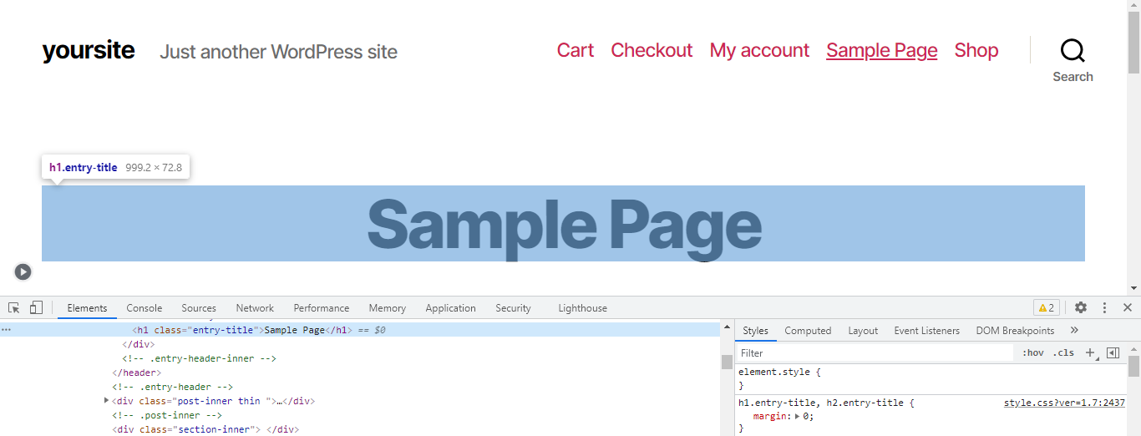Toggle the .cls element classes panel
Viewport: 1141px width, 436px height.
click(x=1063, y=353)
